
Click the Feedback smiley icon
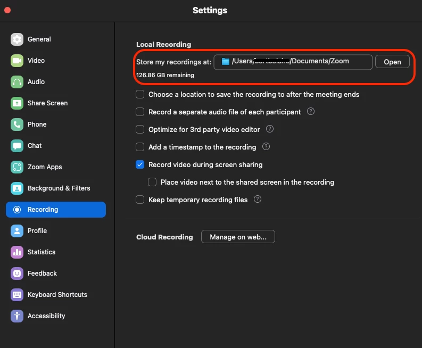click(x=17, y=273)
